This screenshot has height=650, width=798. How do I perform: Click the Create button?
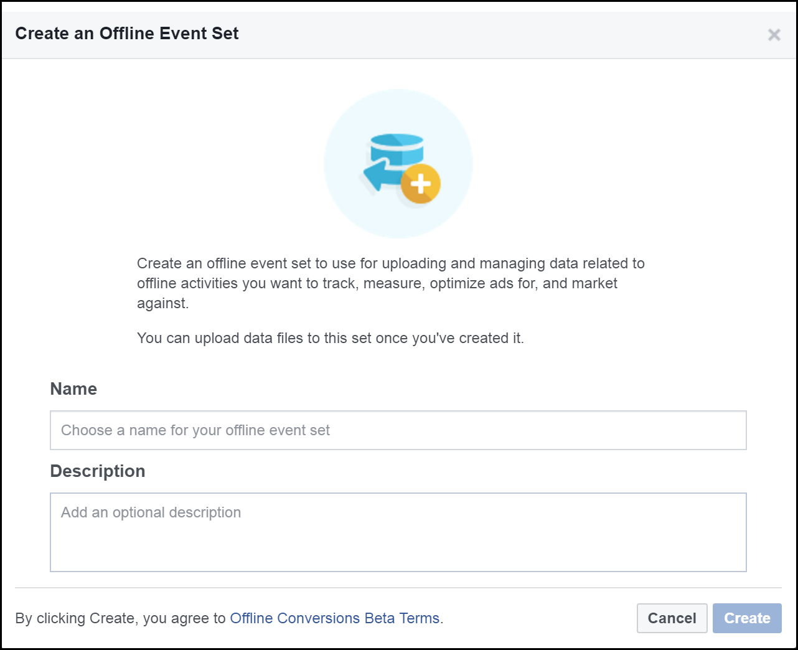[747, 618]
